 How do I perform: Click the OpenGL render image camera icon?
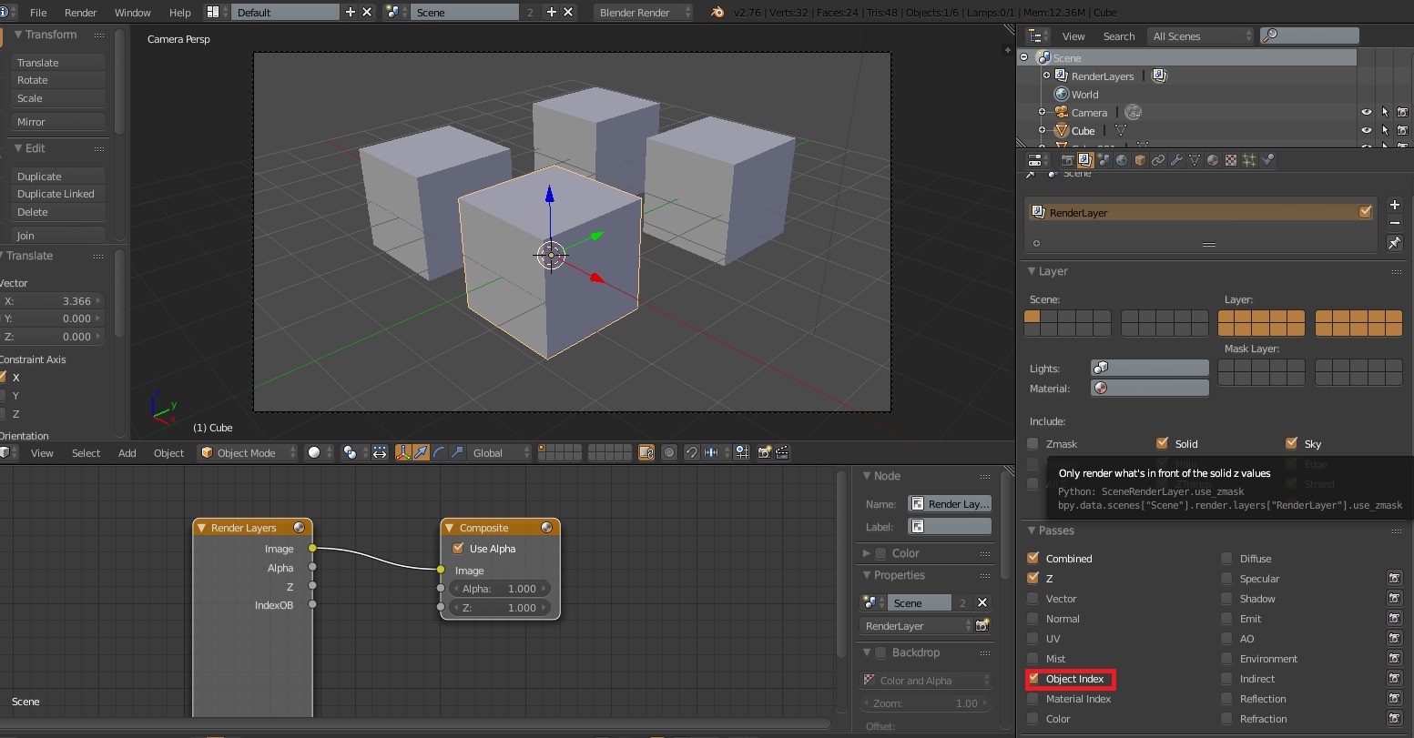coord(765,452)
